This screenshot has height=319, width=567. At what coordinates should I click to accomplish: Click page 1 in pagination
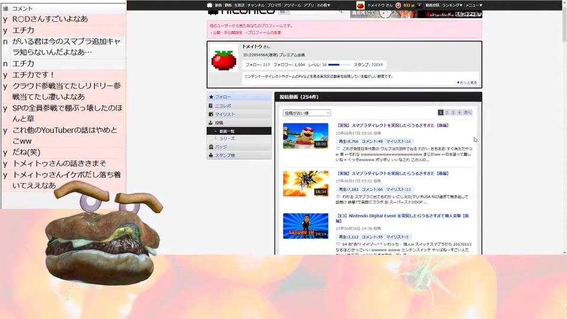point(441,112)
